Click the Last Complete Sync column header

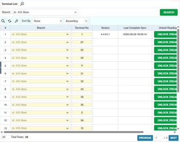click(x=135, y=28)
